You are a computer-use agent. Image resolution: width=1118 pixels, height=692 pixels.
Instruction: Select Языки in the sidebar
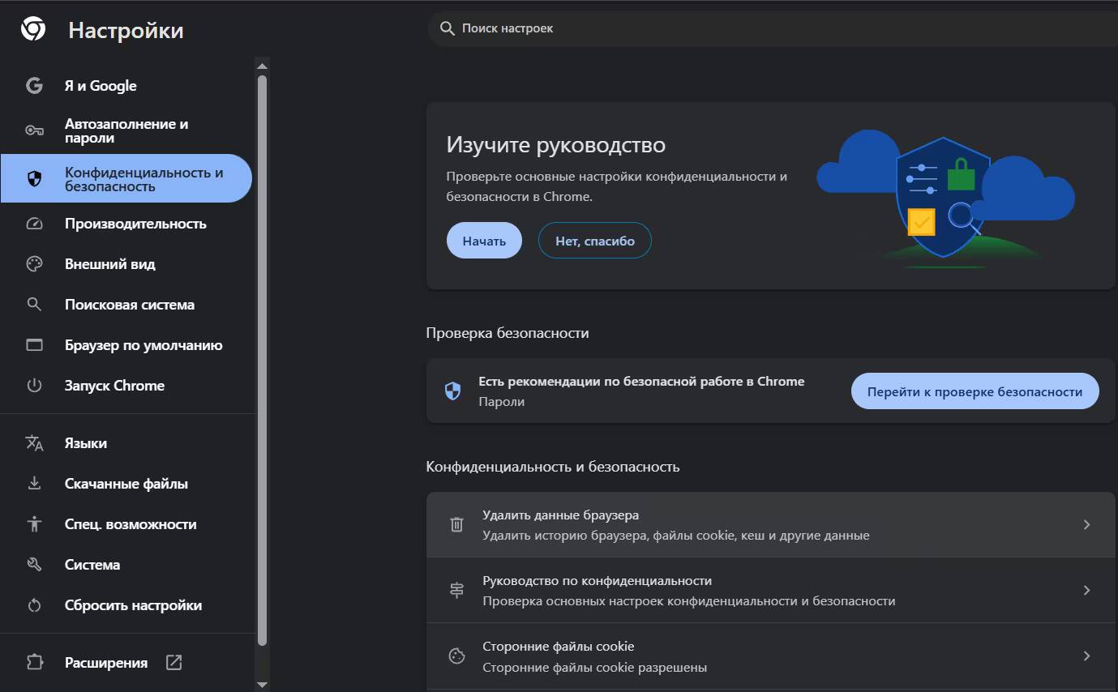[x=126, y=443]
